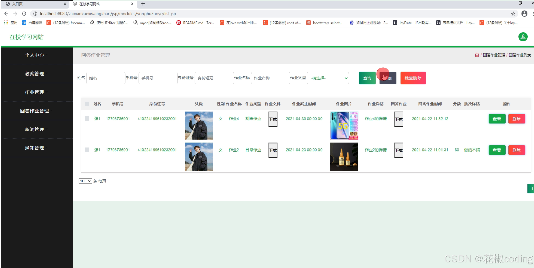Click browser forward arrow
This screenshot has height=268, width=534.
15,14
